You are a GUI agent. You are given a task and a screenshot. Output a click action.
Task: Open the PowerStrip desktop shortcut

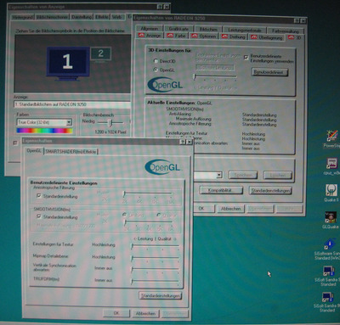pyautogui.click(x=332, y=139)
